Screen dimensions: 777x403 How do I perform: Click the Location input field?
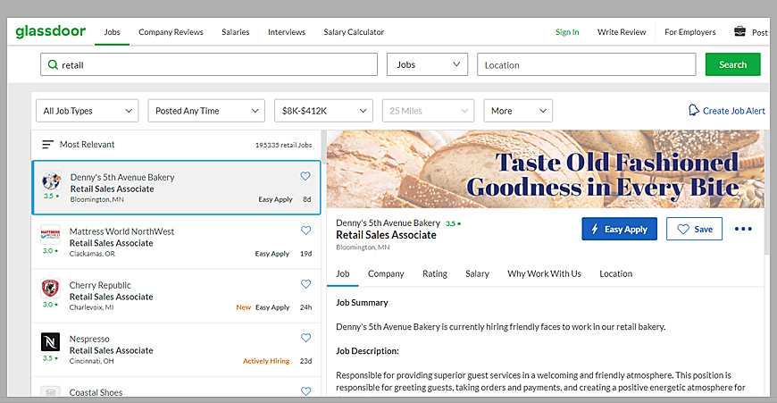[x=586, y=64]
